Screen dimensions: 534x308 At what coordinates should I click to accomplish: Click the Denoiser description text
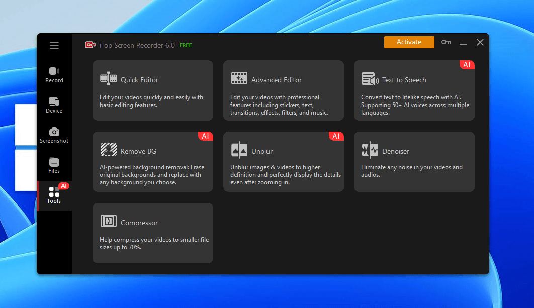[412, 171]
